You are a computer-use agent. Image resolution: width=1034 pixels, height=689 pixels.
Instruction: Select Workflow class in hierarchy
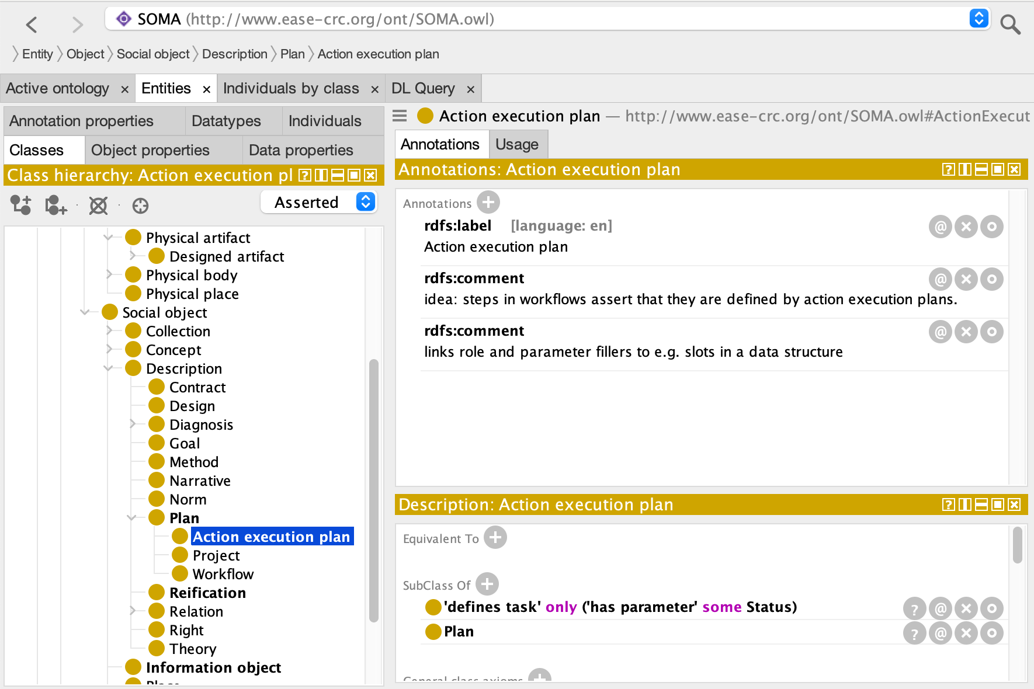223,574
